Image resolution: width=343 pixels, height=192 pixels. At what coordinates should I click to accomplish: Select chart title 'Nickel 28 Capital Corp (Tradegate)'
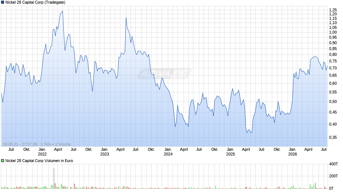click(x=35, y=3)
